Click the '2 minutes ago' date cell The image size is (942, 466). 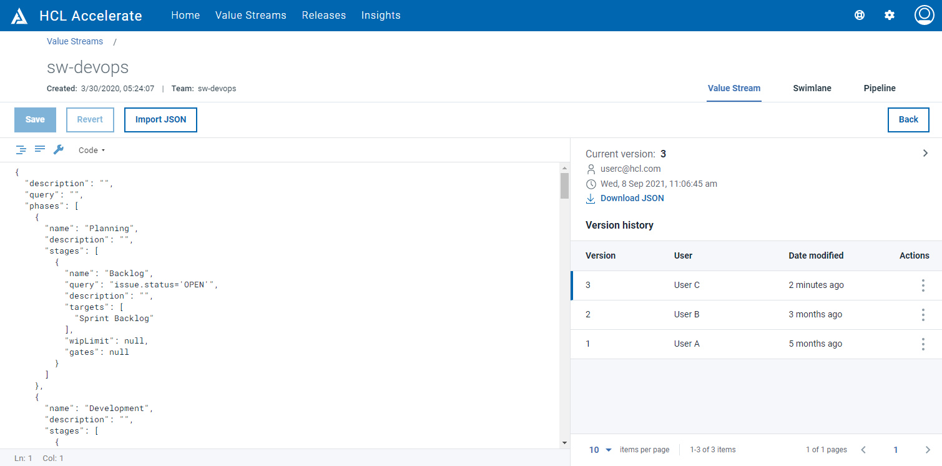[816, 285]
